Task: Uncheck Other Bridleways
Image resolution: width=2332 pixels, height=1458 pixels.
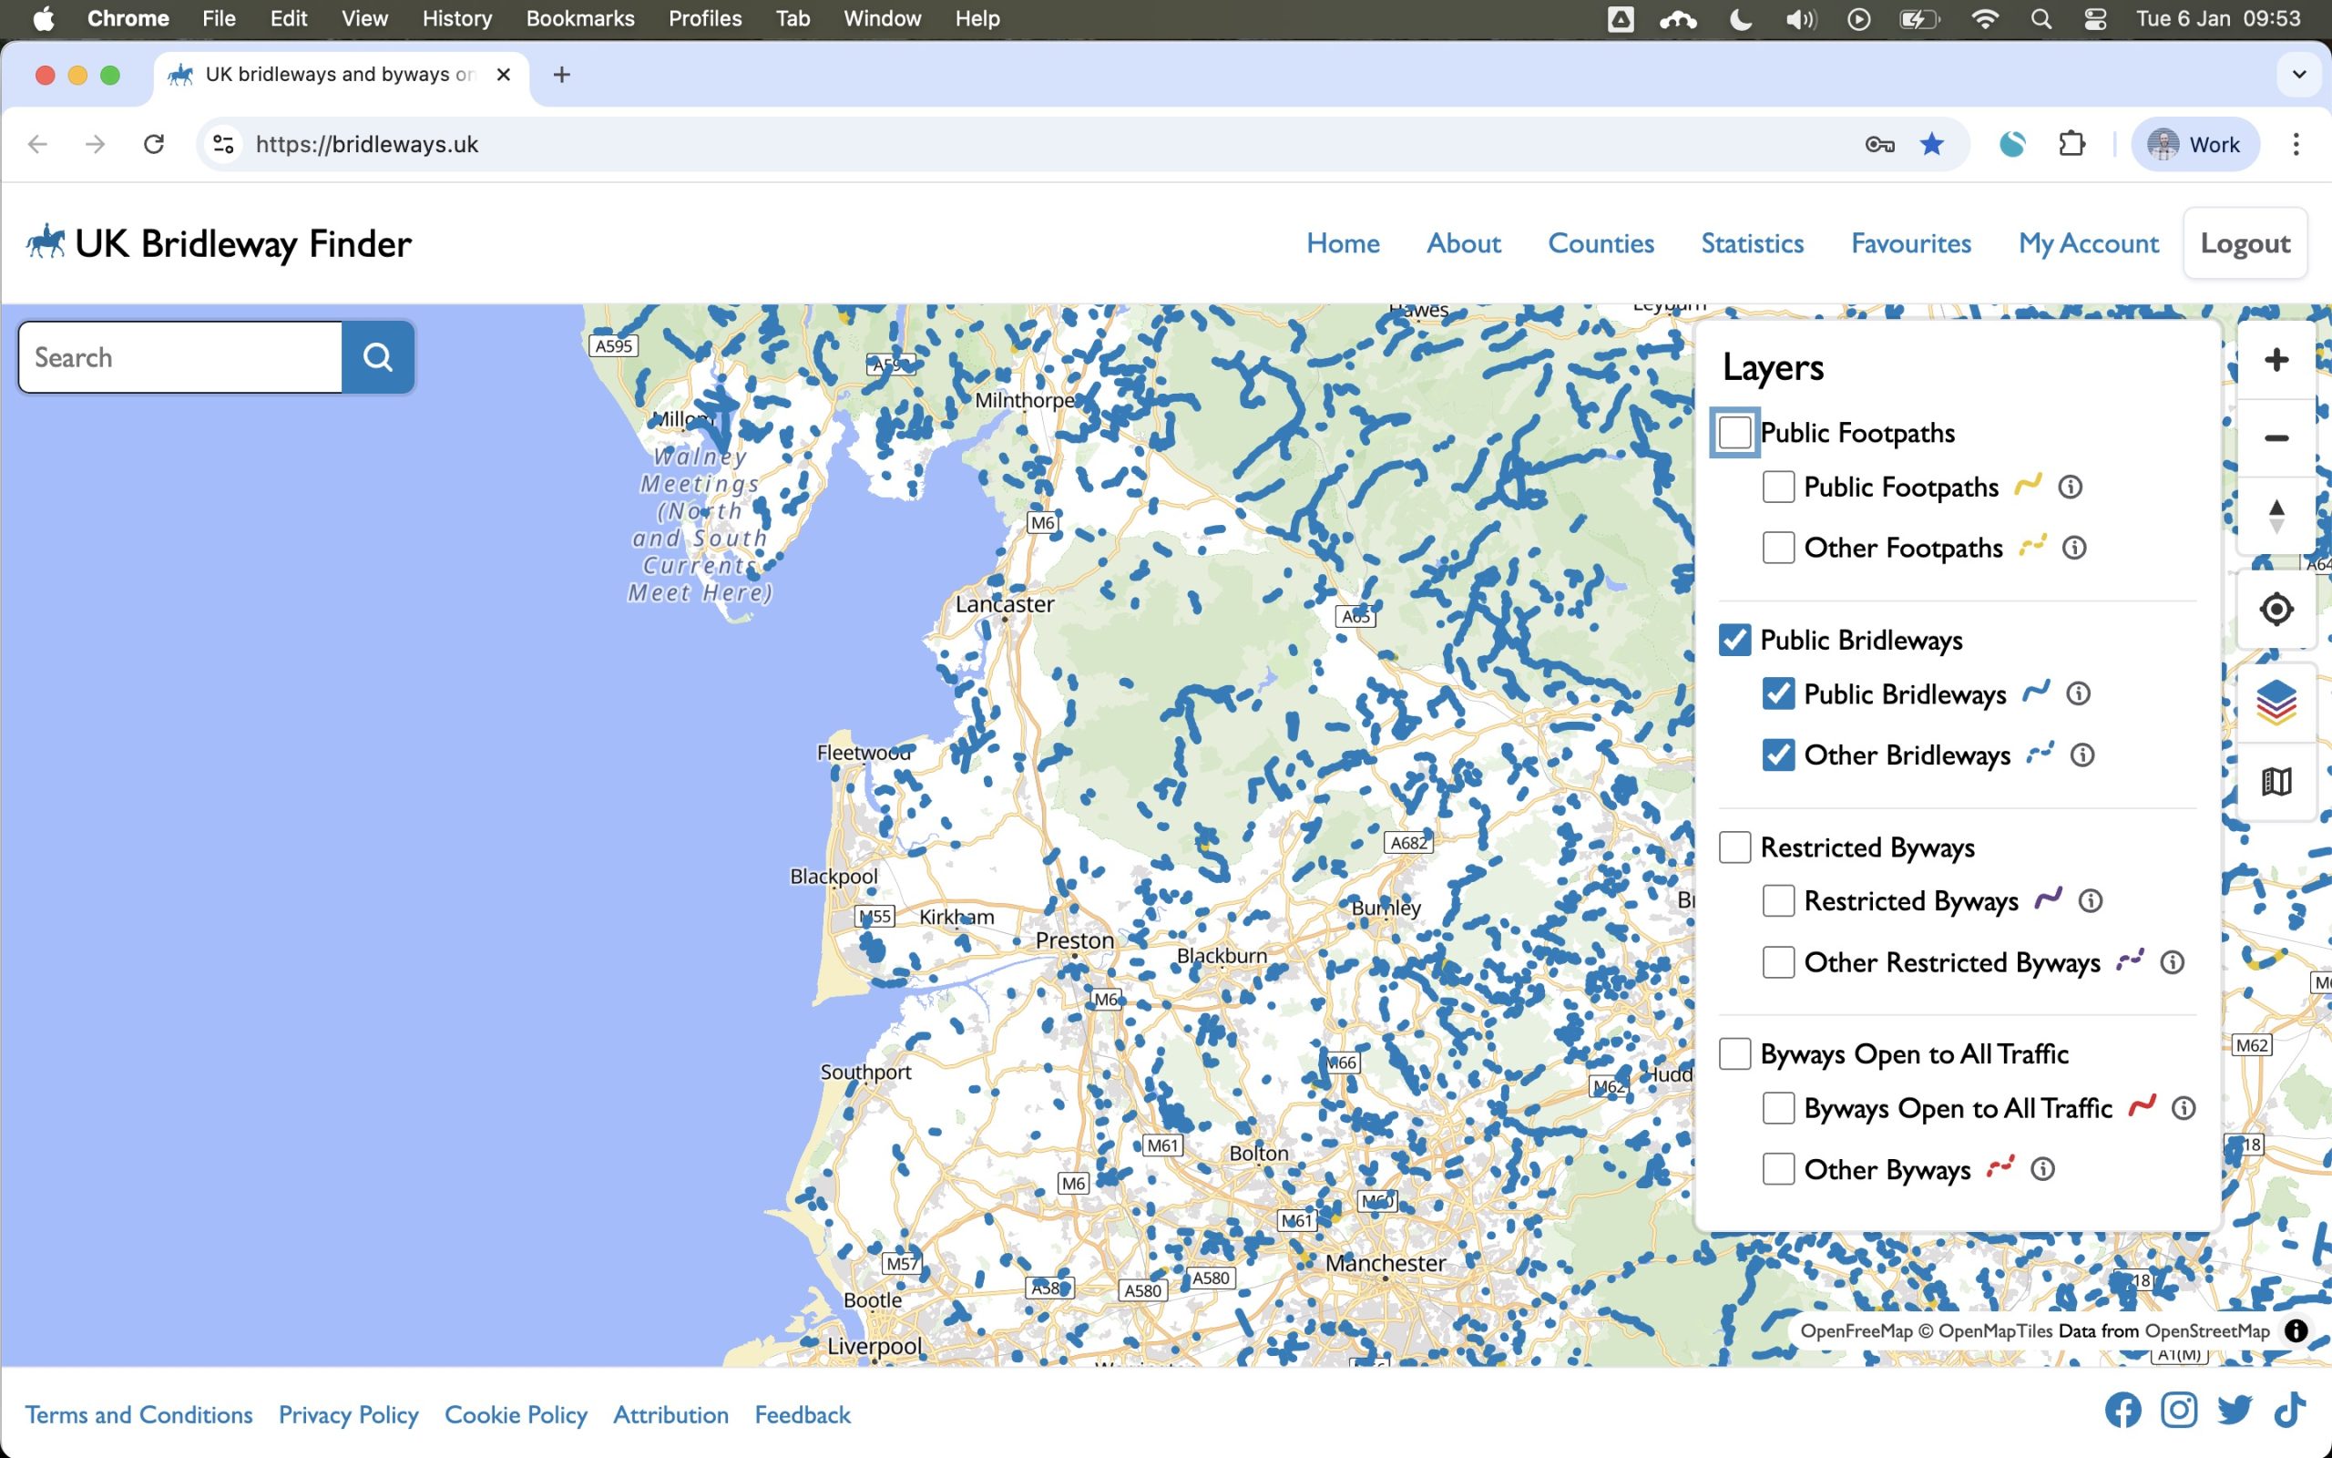Action: coord(1777,755)
